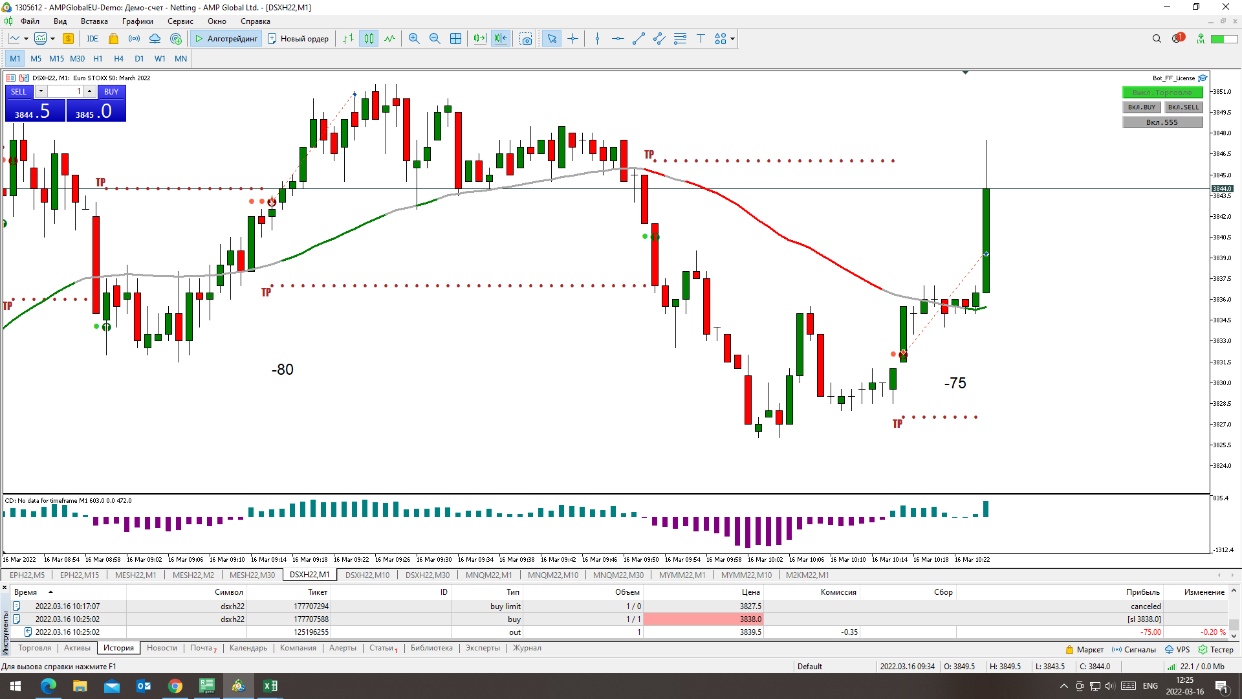Open the Сервис menu
Viewport: 1242px width, 699px height.
[x=180, y=21]
